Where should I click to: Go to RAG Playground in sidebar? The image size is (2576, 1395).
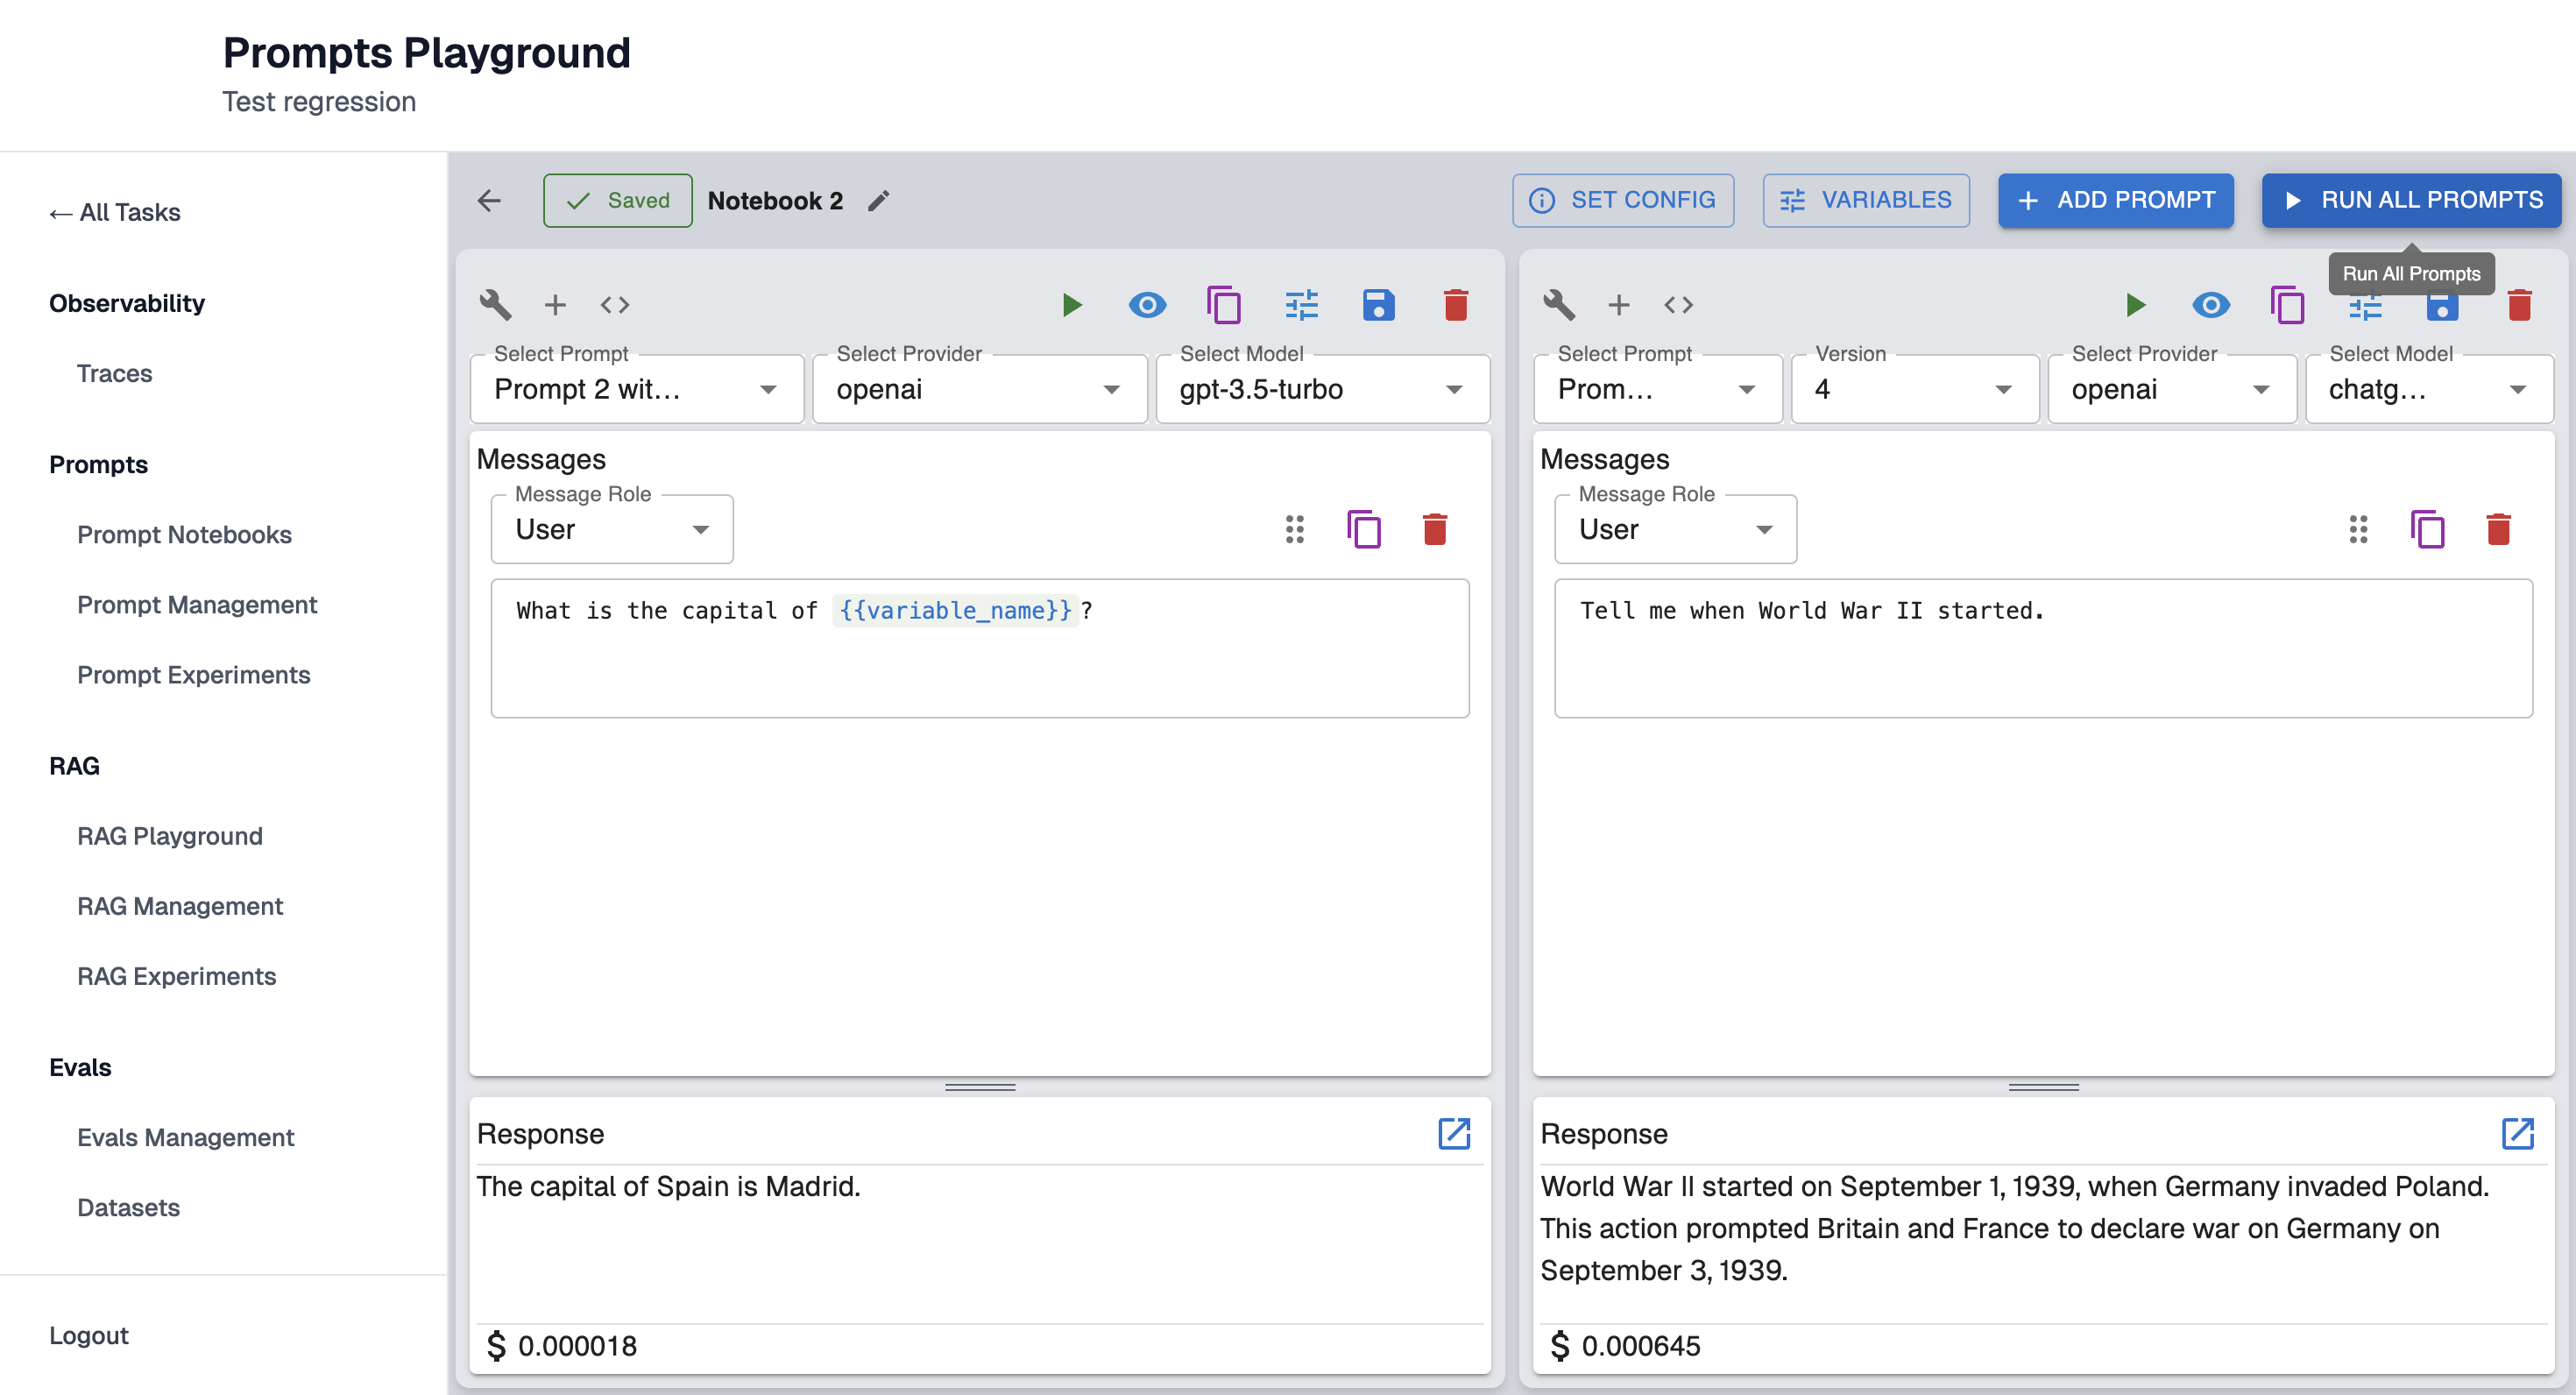(x=170, y=835)
